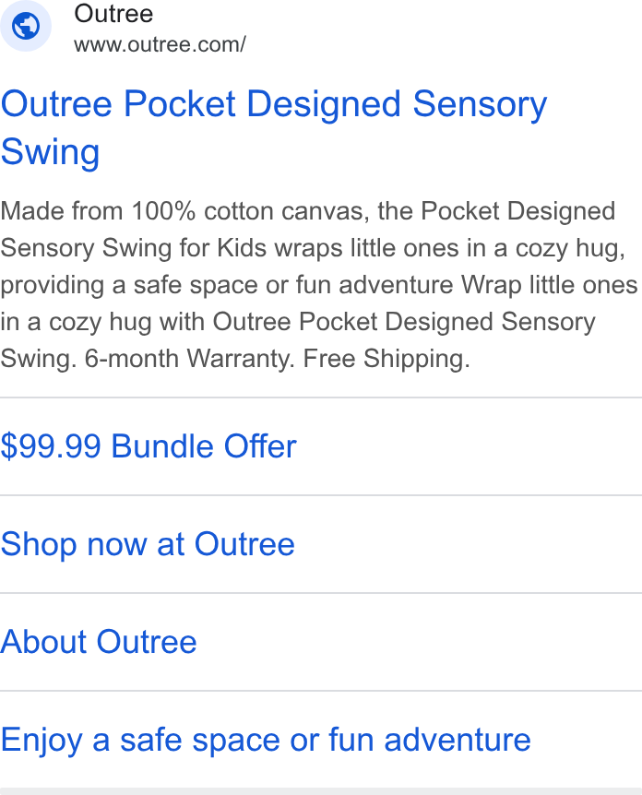Image resolution: width=642 pixels, height=795 pixels.
Task: Visit the About Outree sitelink
Action: 99,642
